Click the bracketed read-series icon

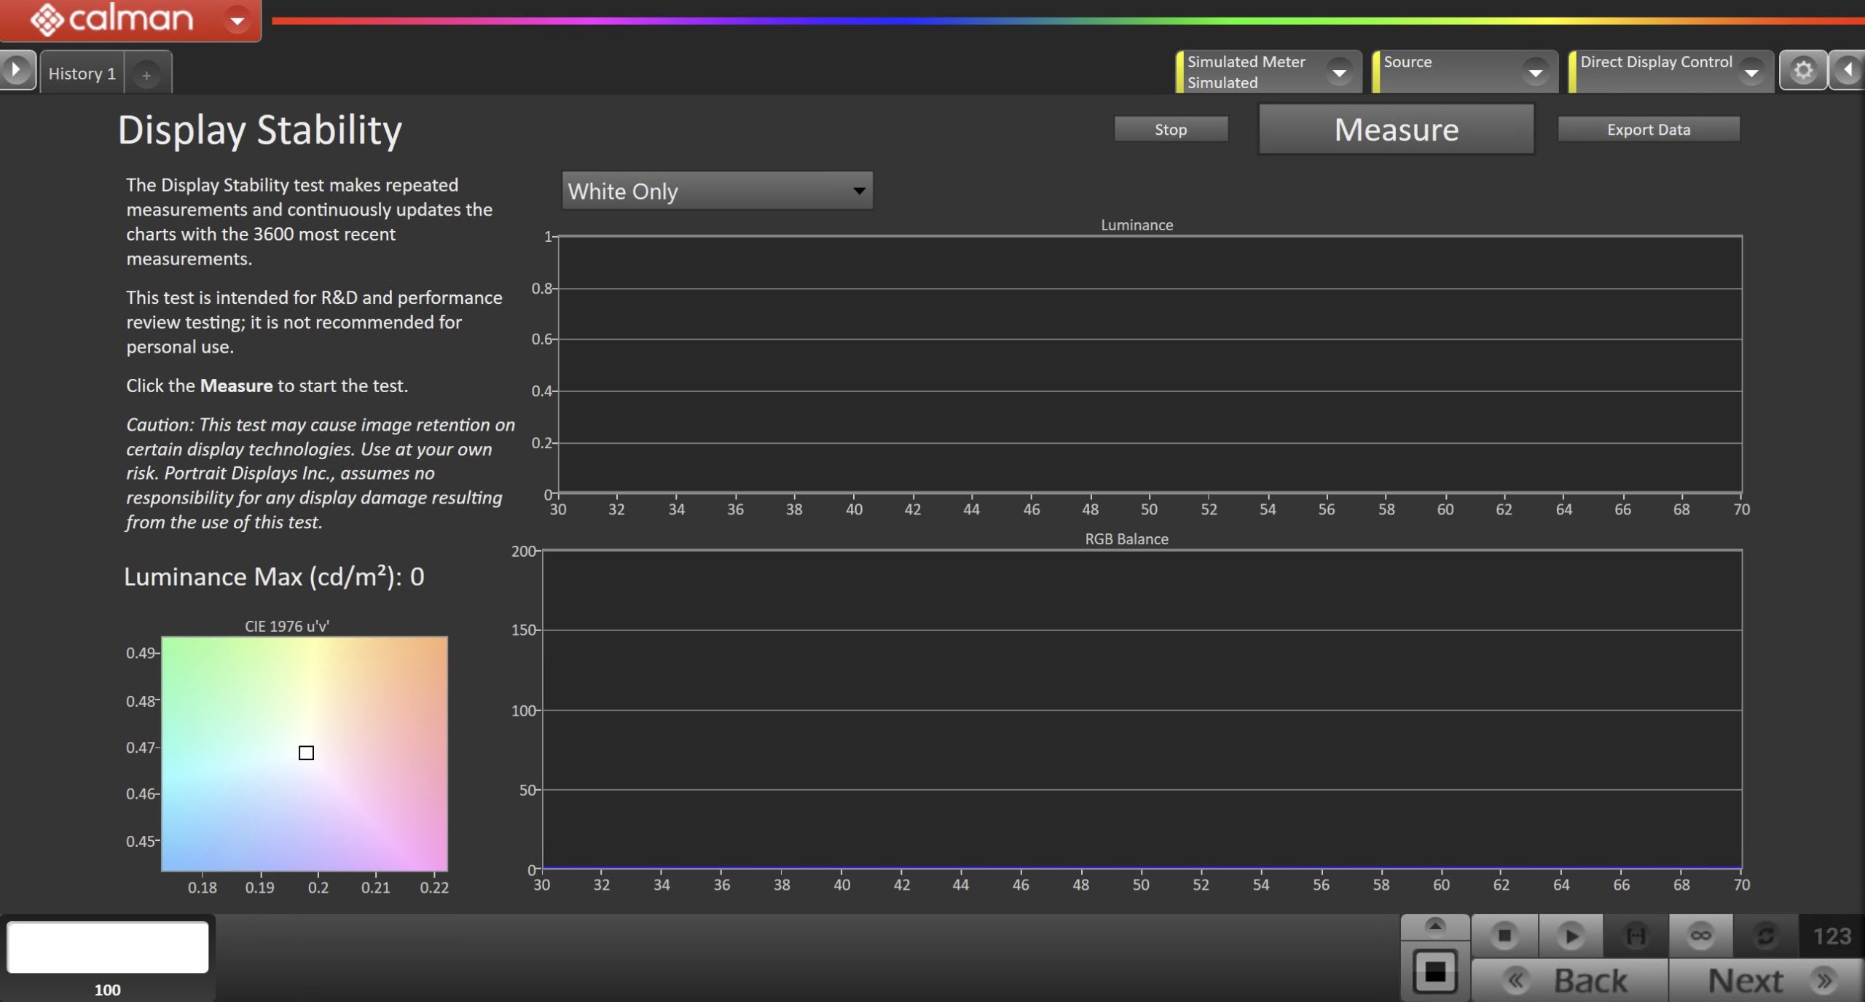click(1636, 935)
